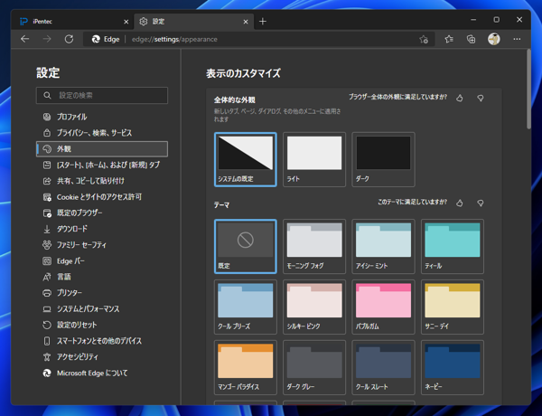
Task: Click the search magnifier icon in 設定の検索
Action: click(x=47, y=95)
